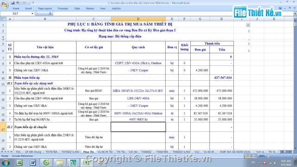The height and width of the screenshot is (167, 297).
Task: Select cell 'Báo giá-EEMC'
Action: click(94, 91)
